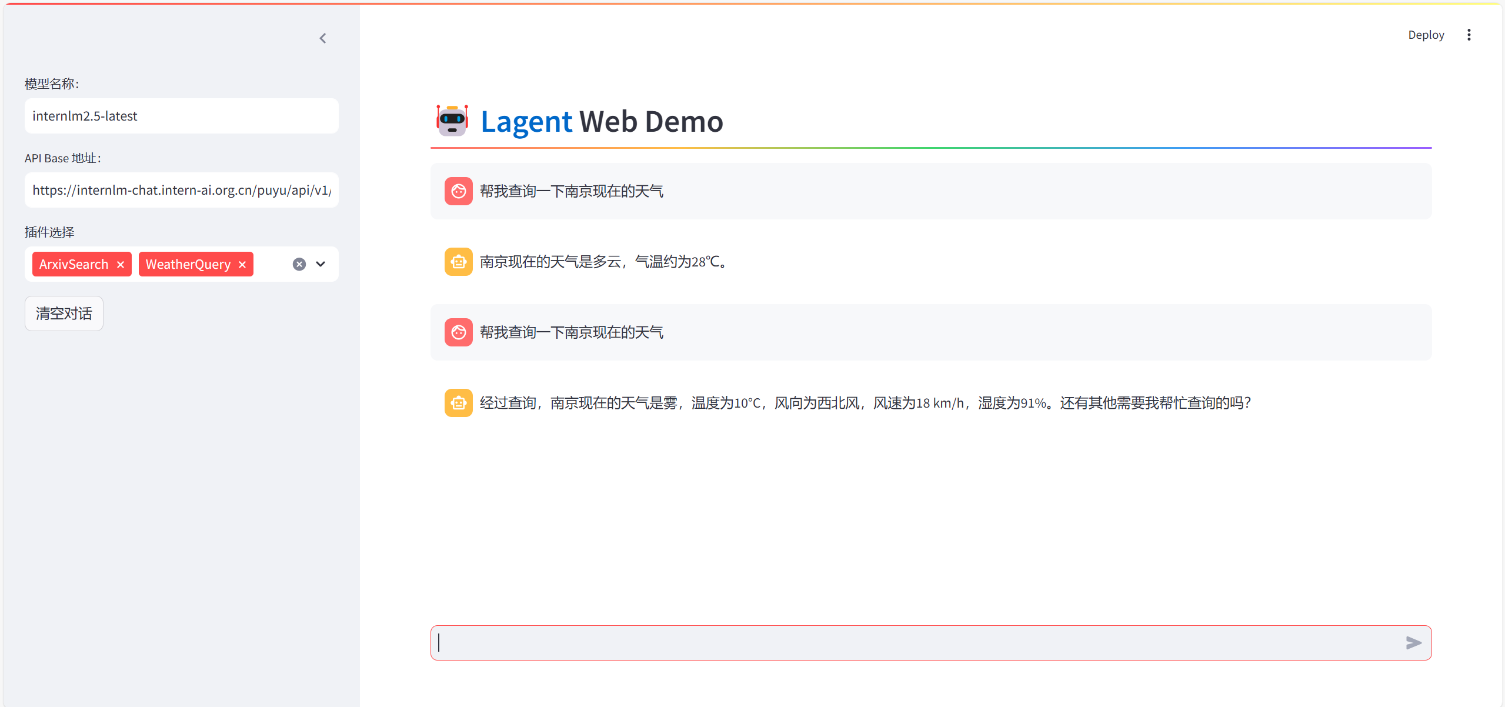Image resolution: width=1505 pixels, height=707 pixels.
Task: Click the API Base address input field
Action: [x=181, y=190]
